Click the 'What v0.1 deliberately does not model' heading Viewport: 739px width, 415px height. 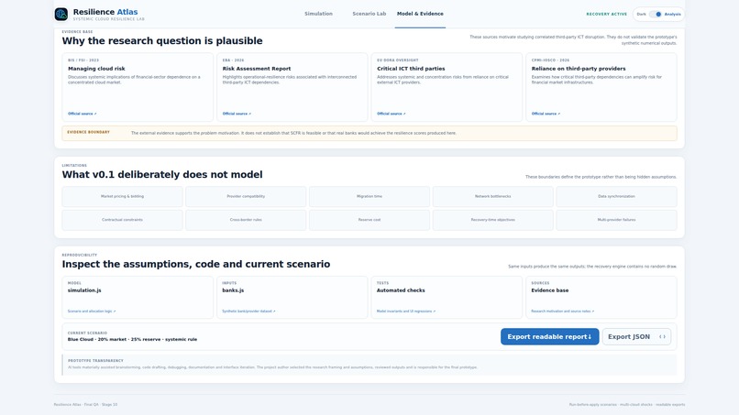[162, 175]
